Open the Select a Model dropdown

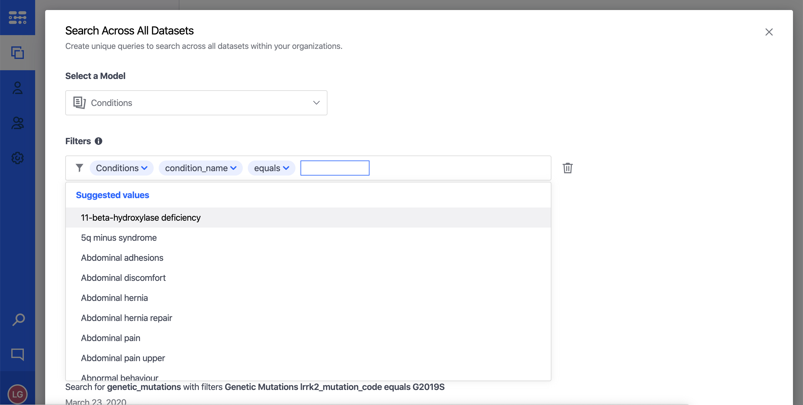196,103
